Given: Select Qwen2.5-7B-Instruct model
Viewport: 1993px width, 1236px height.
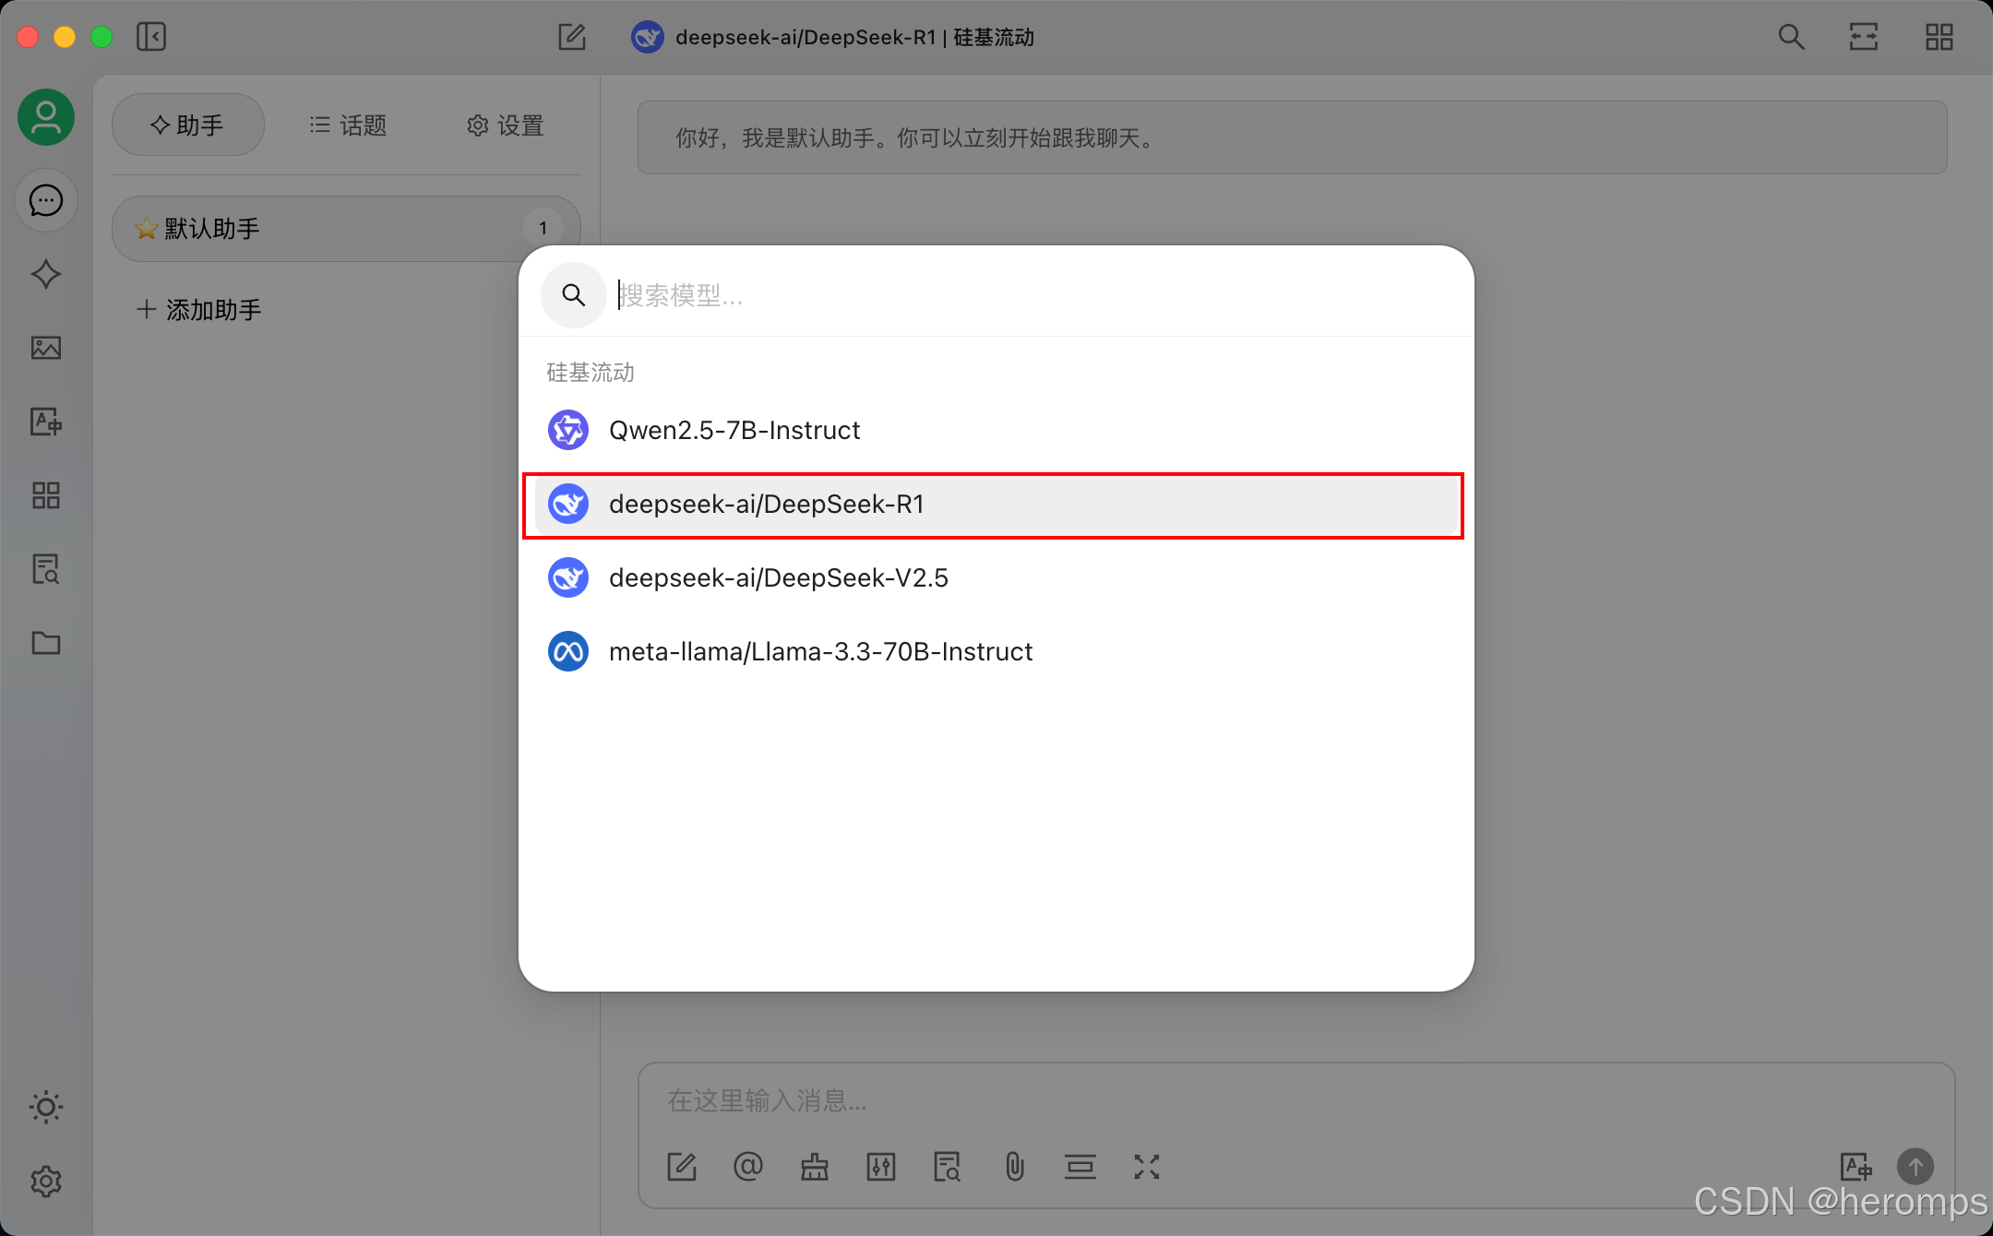Looking at the screenshot, I should [x=734, y=430].
